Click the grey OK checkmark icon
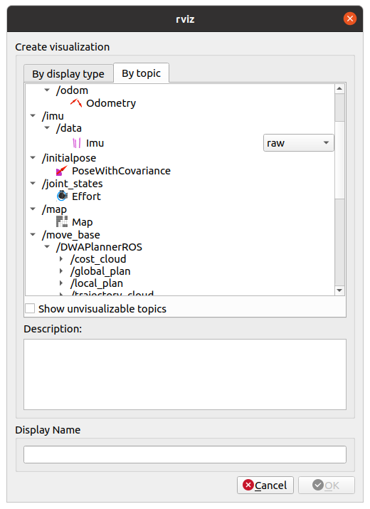 click(x=318, y=485)
